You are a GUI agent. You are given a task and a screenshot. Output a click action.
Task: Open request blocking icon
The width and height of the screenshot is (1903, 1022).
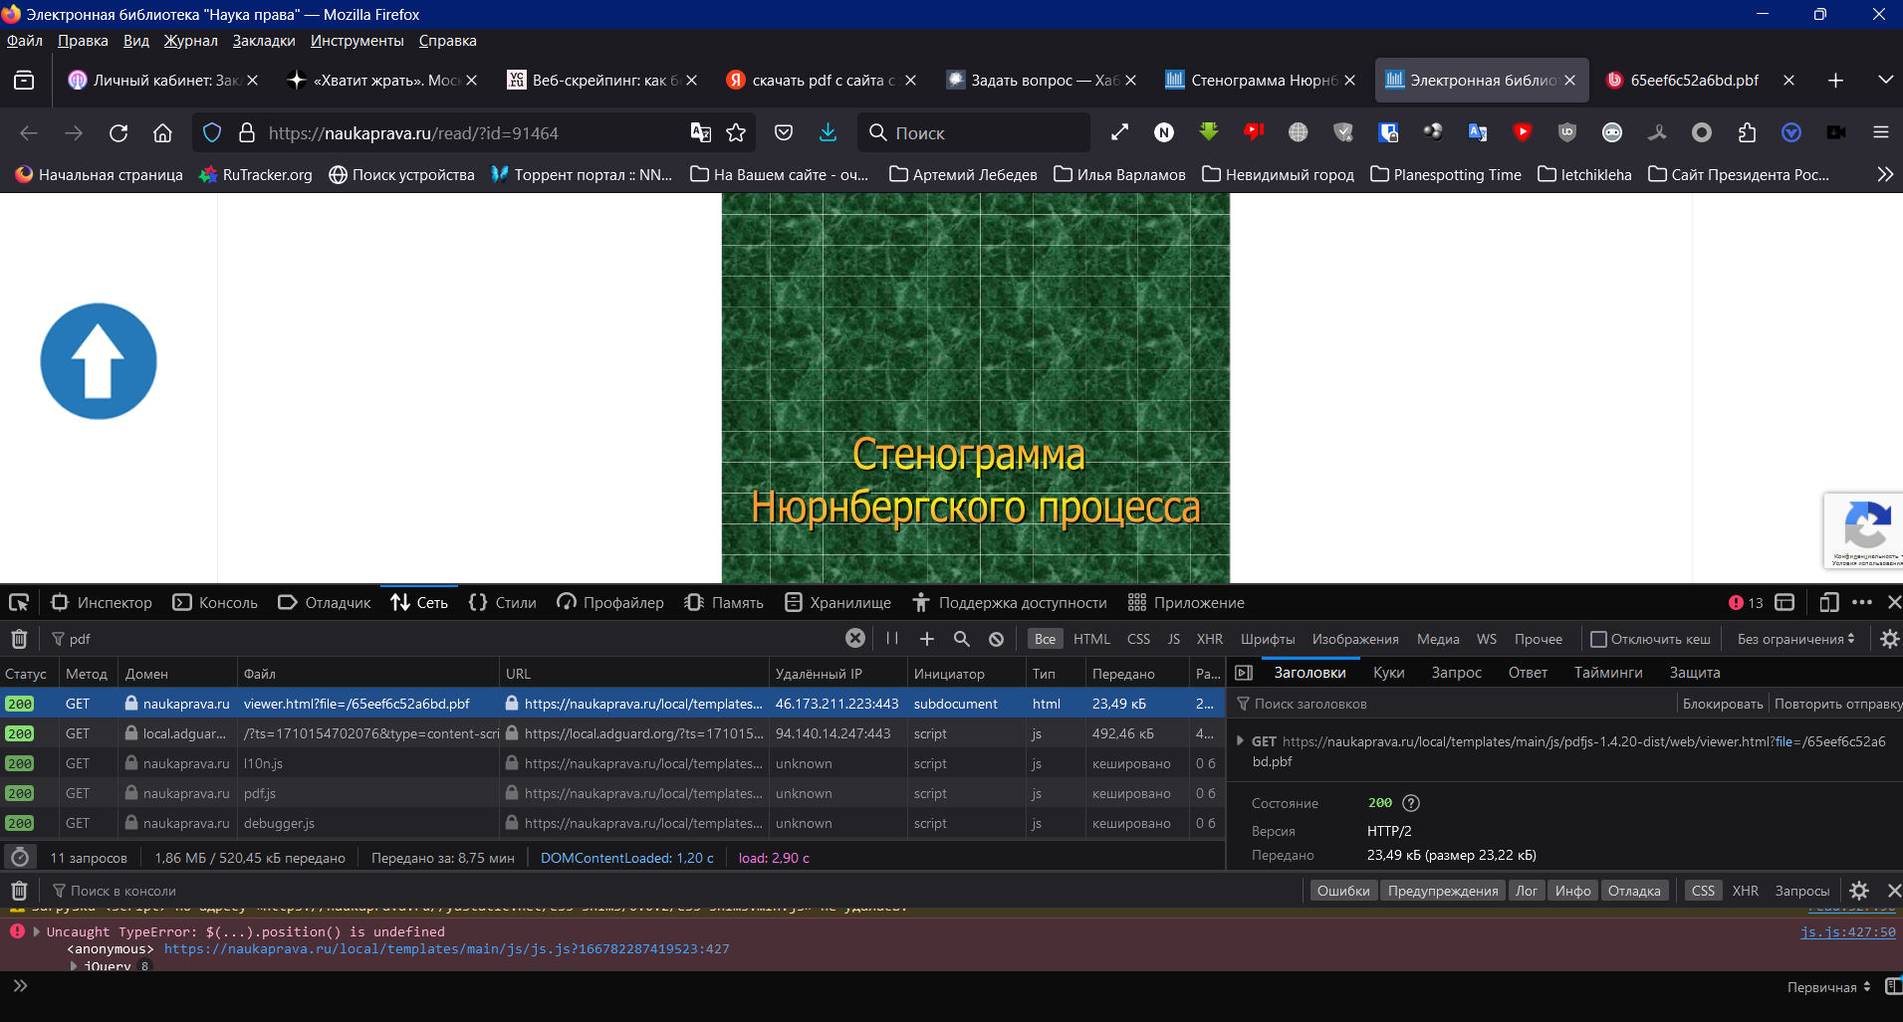(x=997, y=639)
